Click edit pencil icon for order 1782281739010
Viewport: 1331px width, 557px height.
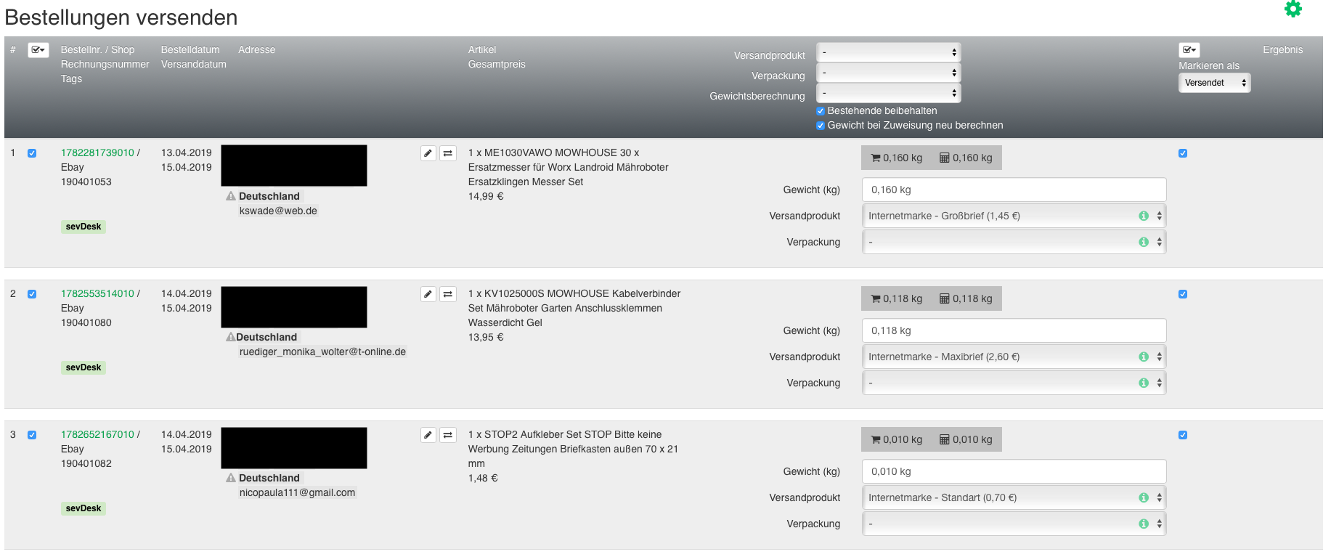pos(428,153)
